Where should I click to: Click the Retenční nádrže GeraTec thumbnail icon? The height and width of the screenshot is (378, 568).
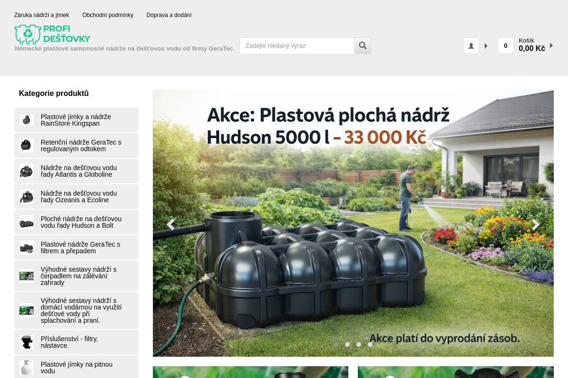[26, 145]
